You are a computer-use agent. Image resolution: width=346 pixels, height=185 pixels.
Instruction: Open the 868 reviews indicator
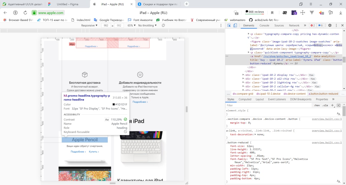tap(254, 12)
